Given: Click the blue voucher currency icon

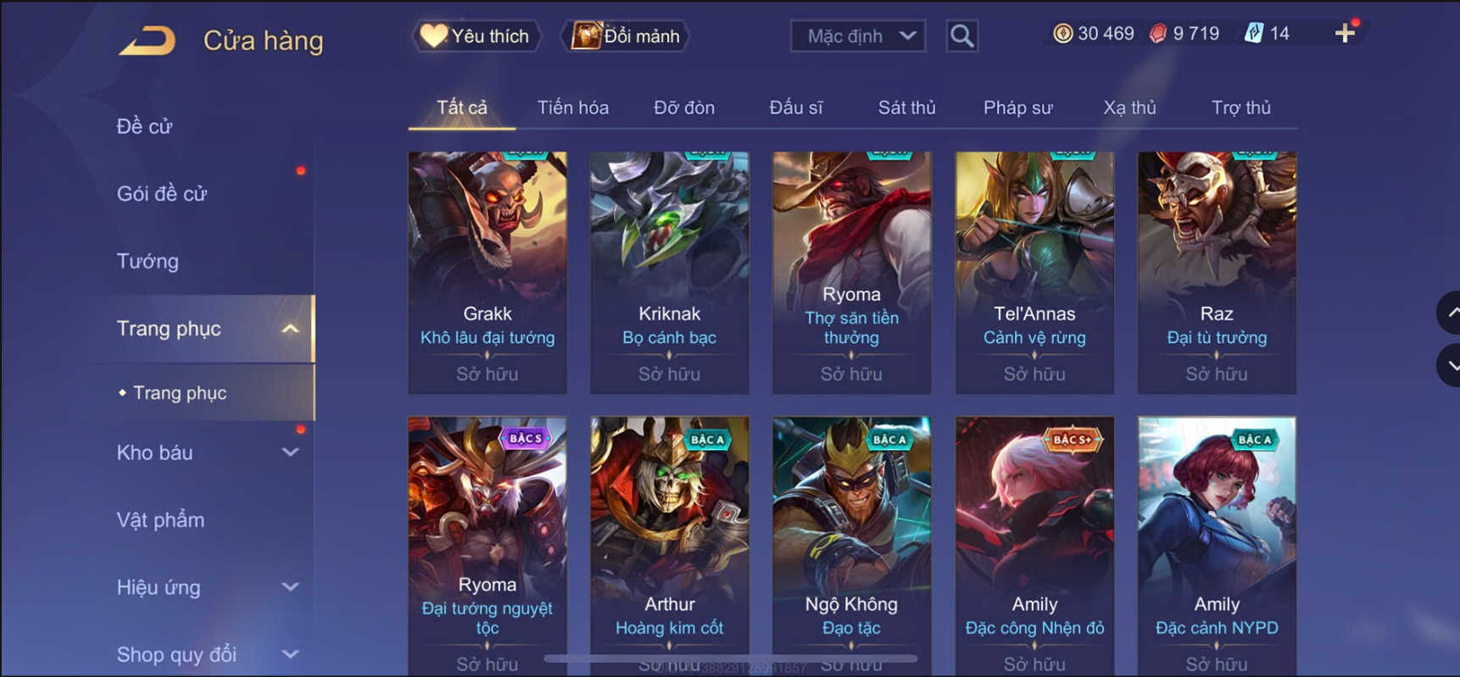Looking at the screenshot, I should (1253, 33).
